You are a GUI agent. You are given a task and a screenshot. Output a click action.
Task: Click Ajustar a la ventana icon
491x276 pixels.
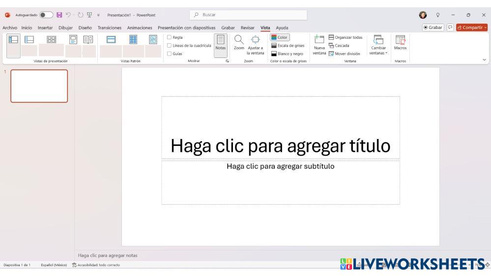coord(255,40)
